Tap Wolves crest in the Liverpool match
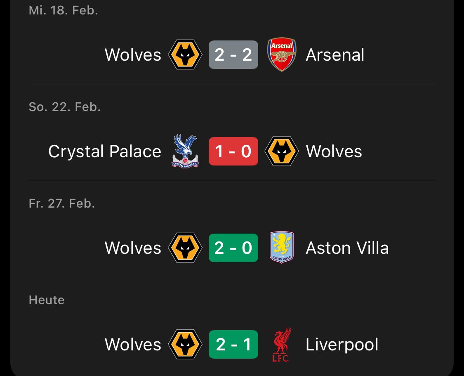Viewport: 464px width, 376px height. [185, 344]
